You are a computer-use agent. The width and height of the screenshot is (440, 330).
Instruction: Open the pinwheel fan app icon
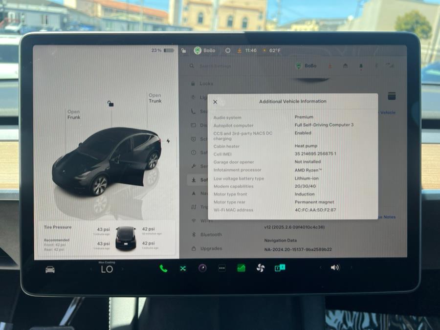click(x=261, y=268)
